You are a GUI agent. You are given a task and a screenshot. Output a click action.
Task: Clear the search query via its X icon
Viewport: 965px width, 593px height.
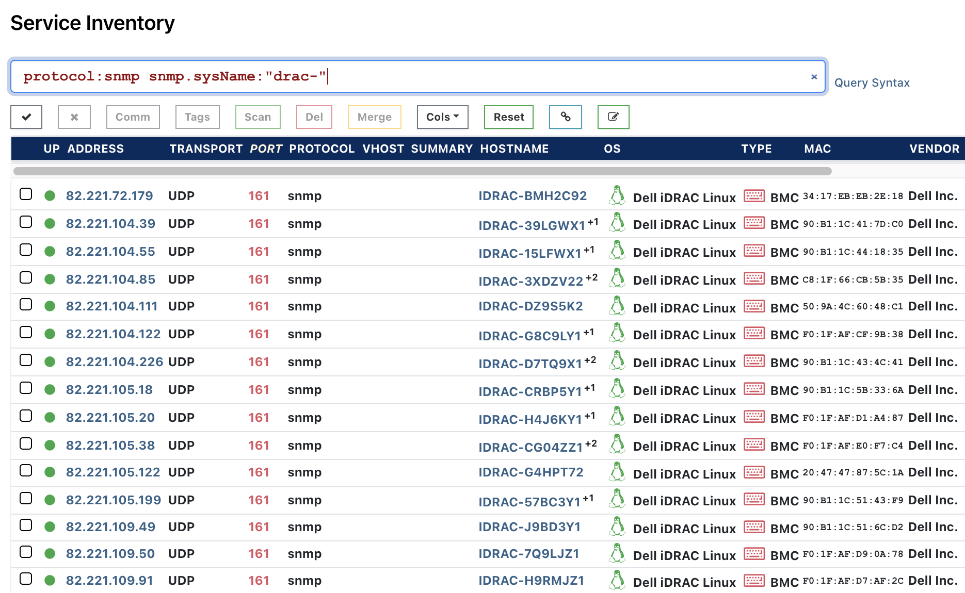[x=814, y=77]
